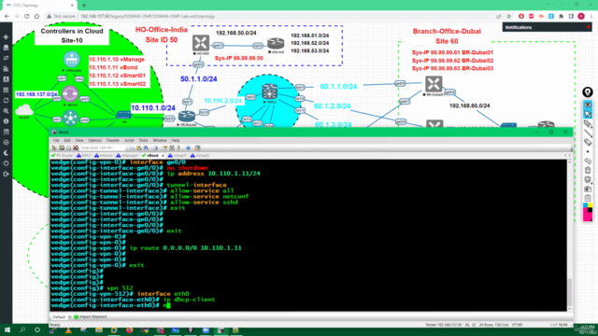Open the Tools menu in vBond window
The height and width of the screenshot is (336, 598).
[143, 140]
